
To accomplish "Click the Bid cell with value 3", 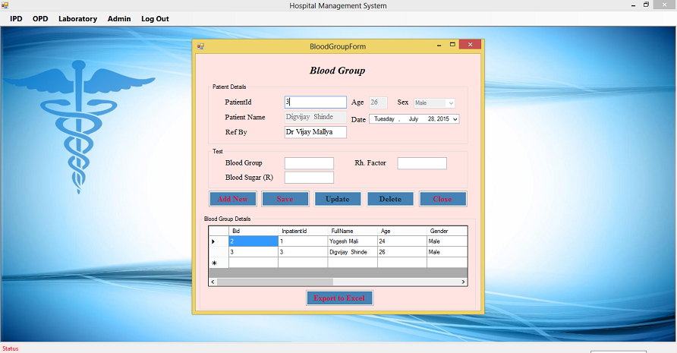I will click(x=253, y=252).
